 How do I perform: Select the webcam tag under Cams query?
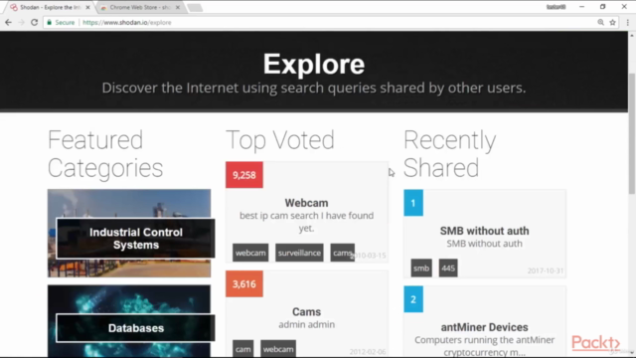click(278, 349)
